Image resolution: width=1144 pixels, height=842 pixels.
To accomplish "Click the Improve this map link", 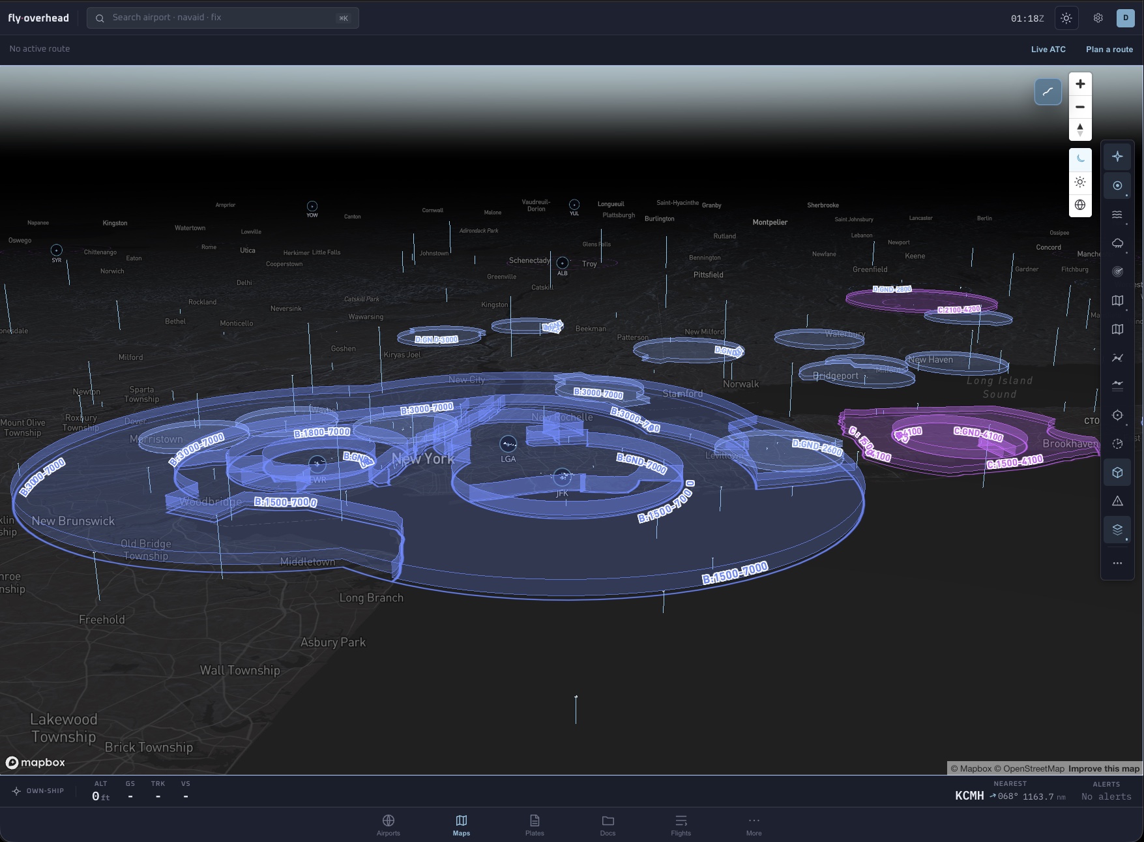I will point(1104,769).
